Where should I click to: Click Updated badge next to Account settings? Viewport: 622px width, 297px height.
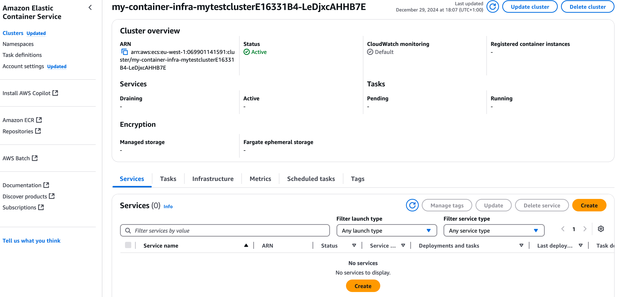[x=57, y=66]
